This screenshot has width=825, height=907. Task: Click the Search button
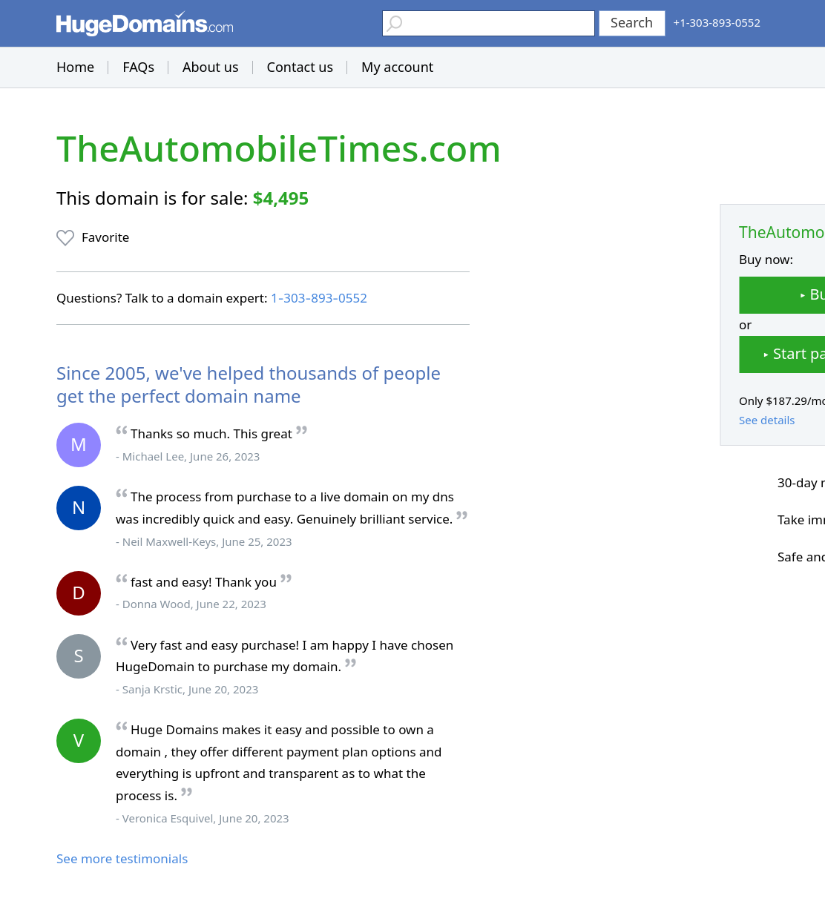pos(632,23)
